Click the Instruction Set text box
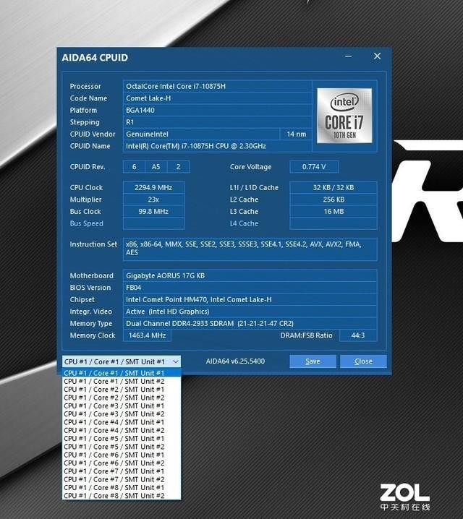 pos(250,249)
